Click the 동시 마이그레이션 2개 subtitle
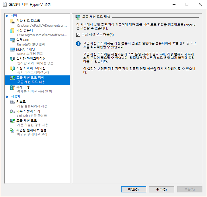Viewport: 207px width, 197px height. [33, 73]
